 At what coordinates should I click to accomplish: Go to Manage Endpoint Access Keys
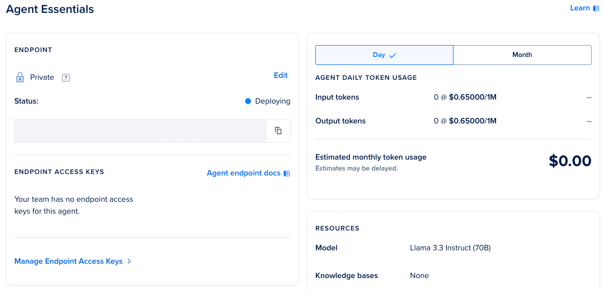(x=68, y=261)
